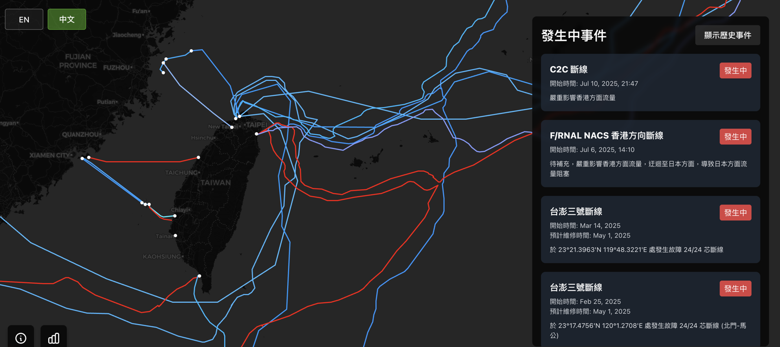The height and width of the screenshot is (347, 780).
Task: Click 發生中 badge on Mar 14 event
Action: (735, 213)
